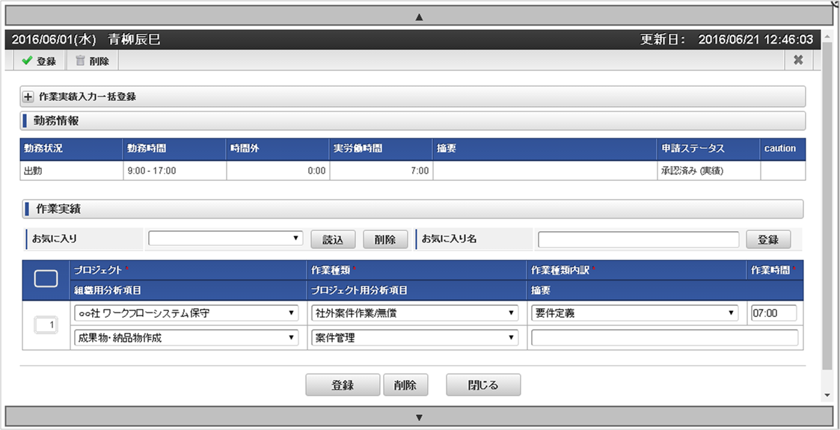Expand the 作業実績入力一括登録 section plus icon
The image size is (840, 430).
click(x=28, y=97)
